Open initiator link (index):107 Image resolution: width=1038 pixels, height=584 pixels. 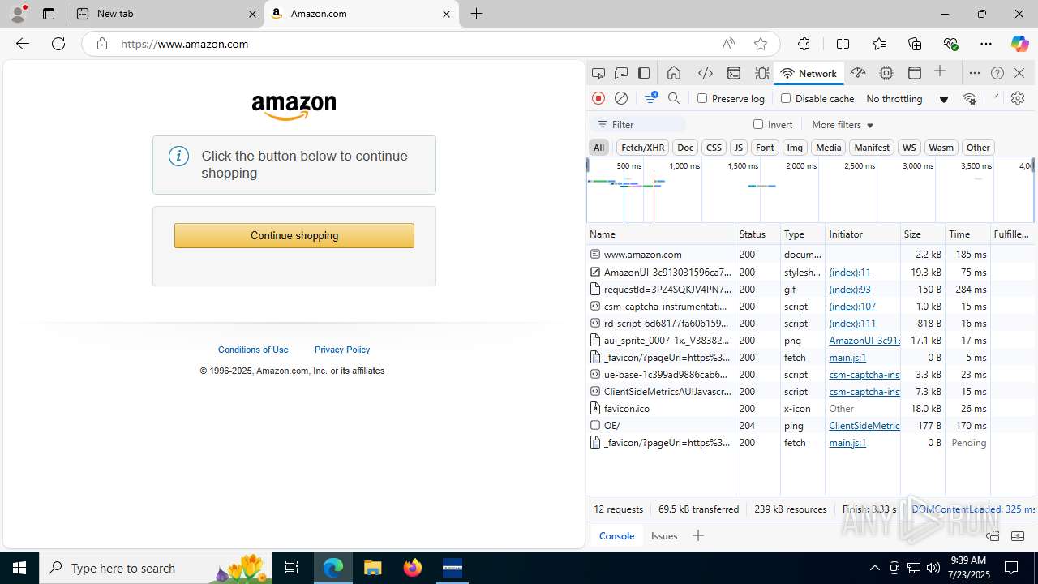point(852,306)
